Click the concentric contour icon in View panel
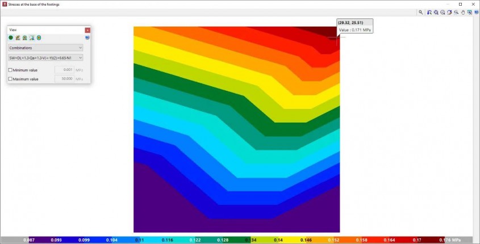The height and width of the screenshot is (244, 480). [39, 37]
